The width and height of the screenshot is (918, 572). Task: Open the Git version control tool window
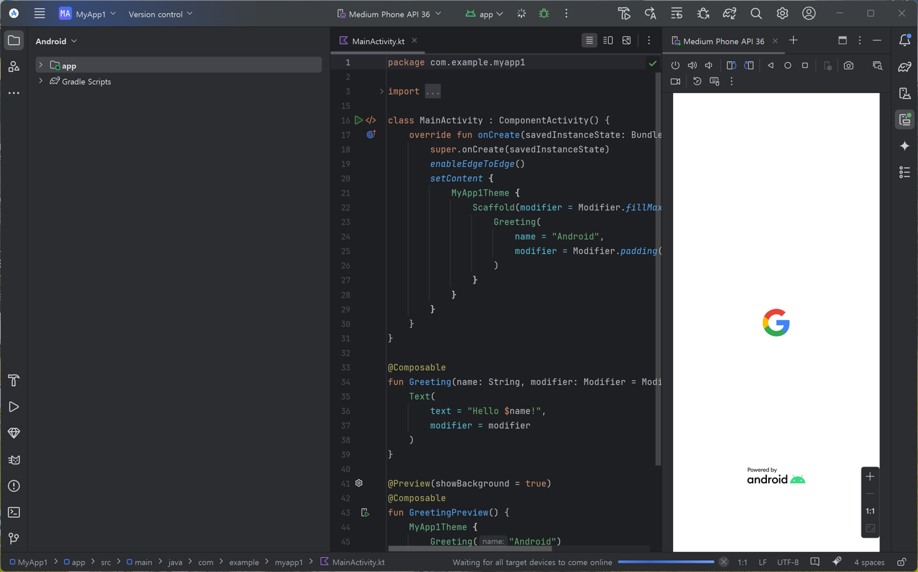point(14,538)
